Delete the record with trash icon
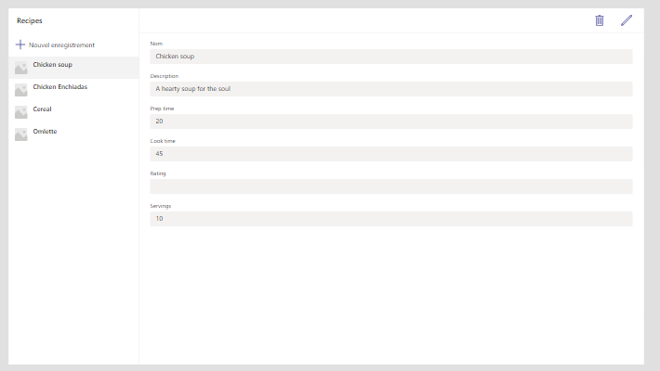Screen dimensions: 660x371 tap(600, 20)
